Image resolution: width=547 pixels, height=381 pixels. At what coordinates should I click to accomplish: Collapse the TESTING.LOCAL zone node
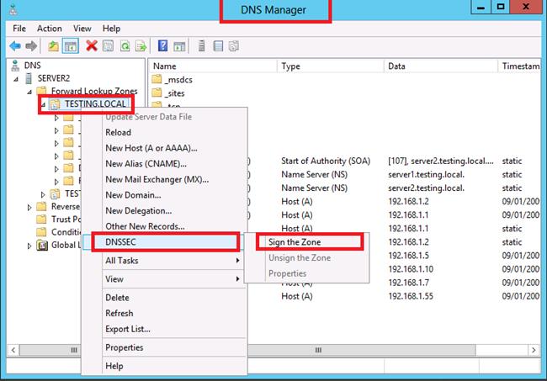43,104
